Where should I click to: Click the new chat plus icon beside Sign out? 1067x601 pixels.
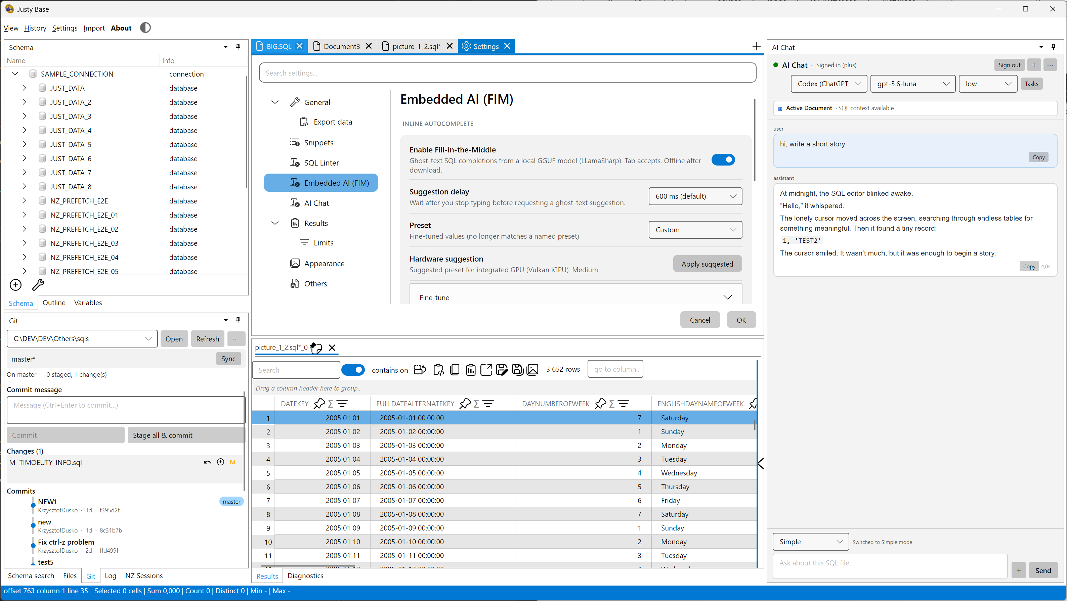(1034, 65)
